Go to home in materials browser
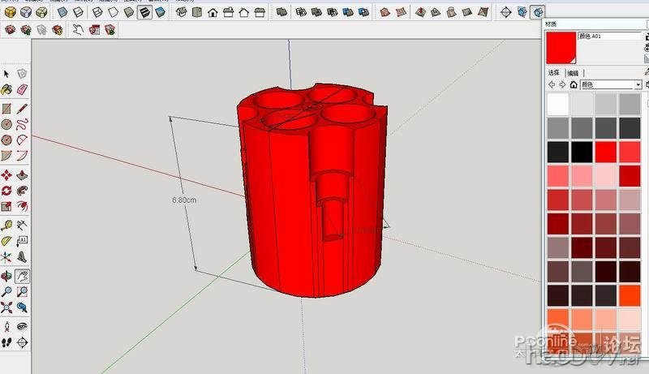This screenshot has height=374, width=649. (573, 84)
